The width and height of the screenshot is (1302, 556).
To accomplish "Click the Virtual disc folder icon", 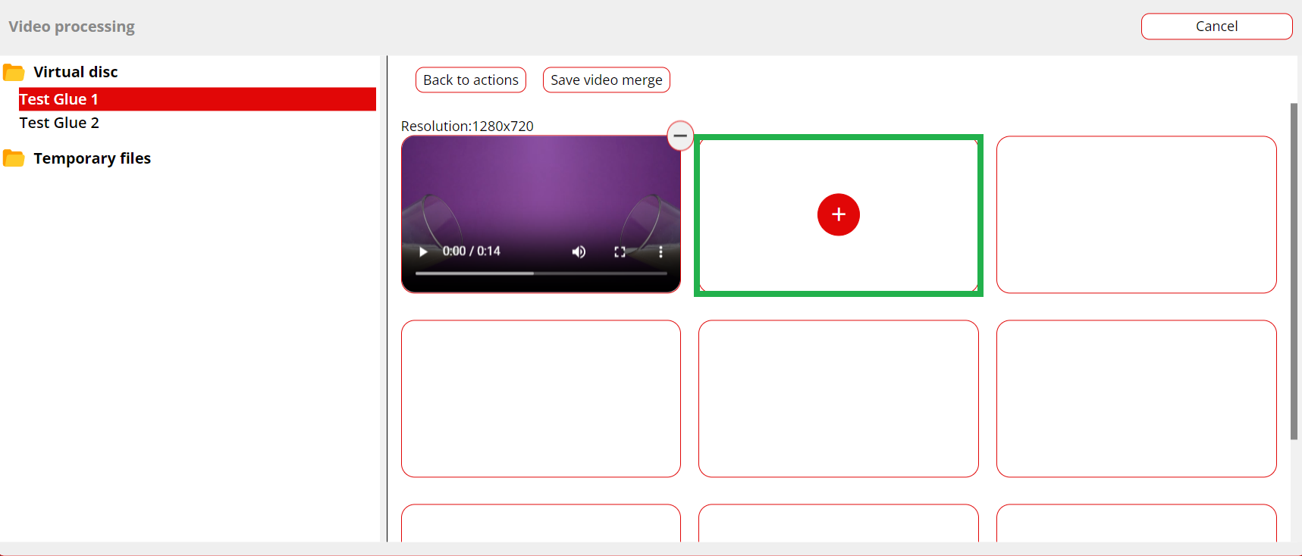I will pyautogui.click(x=14, y=73).
